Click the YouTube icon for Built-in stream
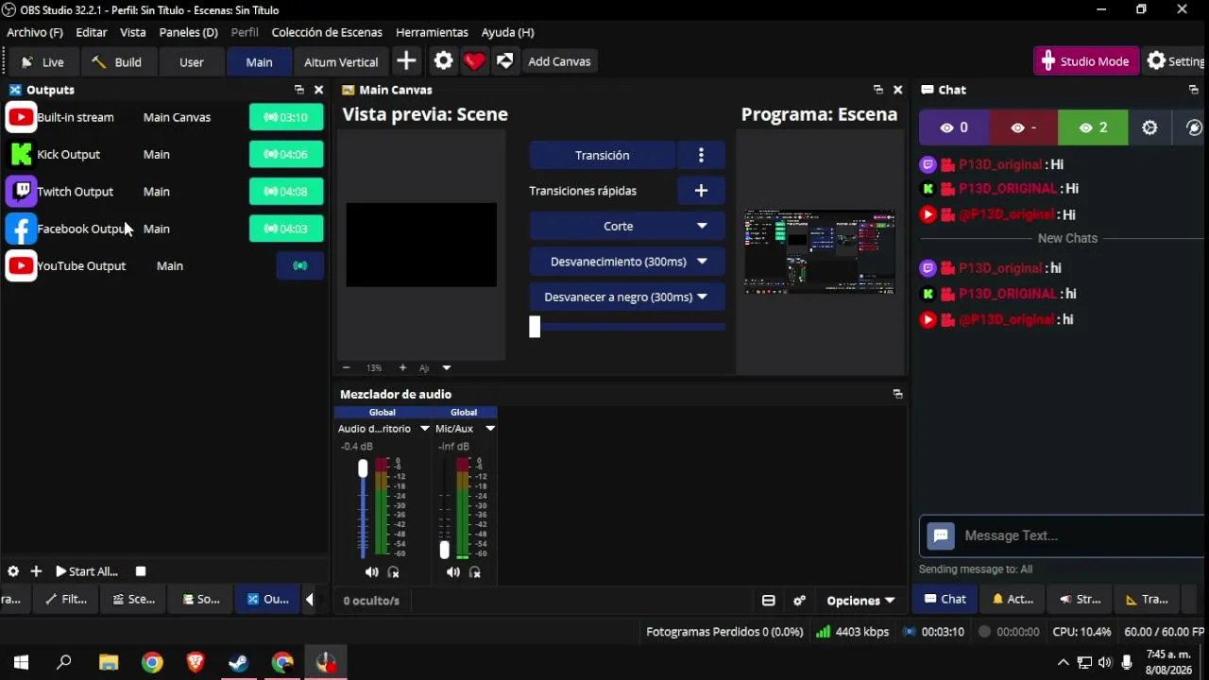Screen dimensions: 1209x680 tap(21, 117)
